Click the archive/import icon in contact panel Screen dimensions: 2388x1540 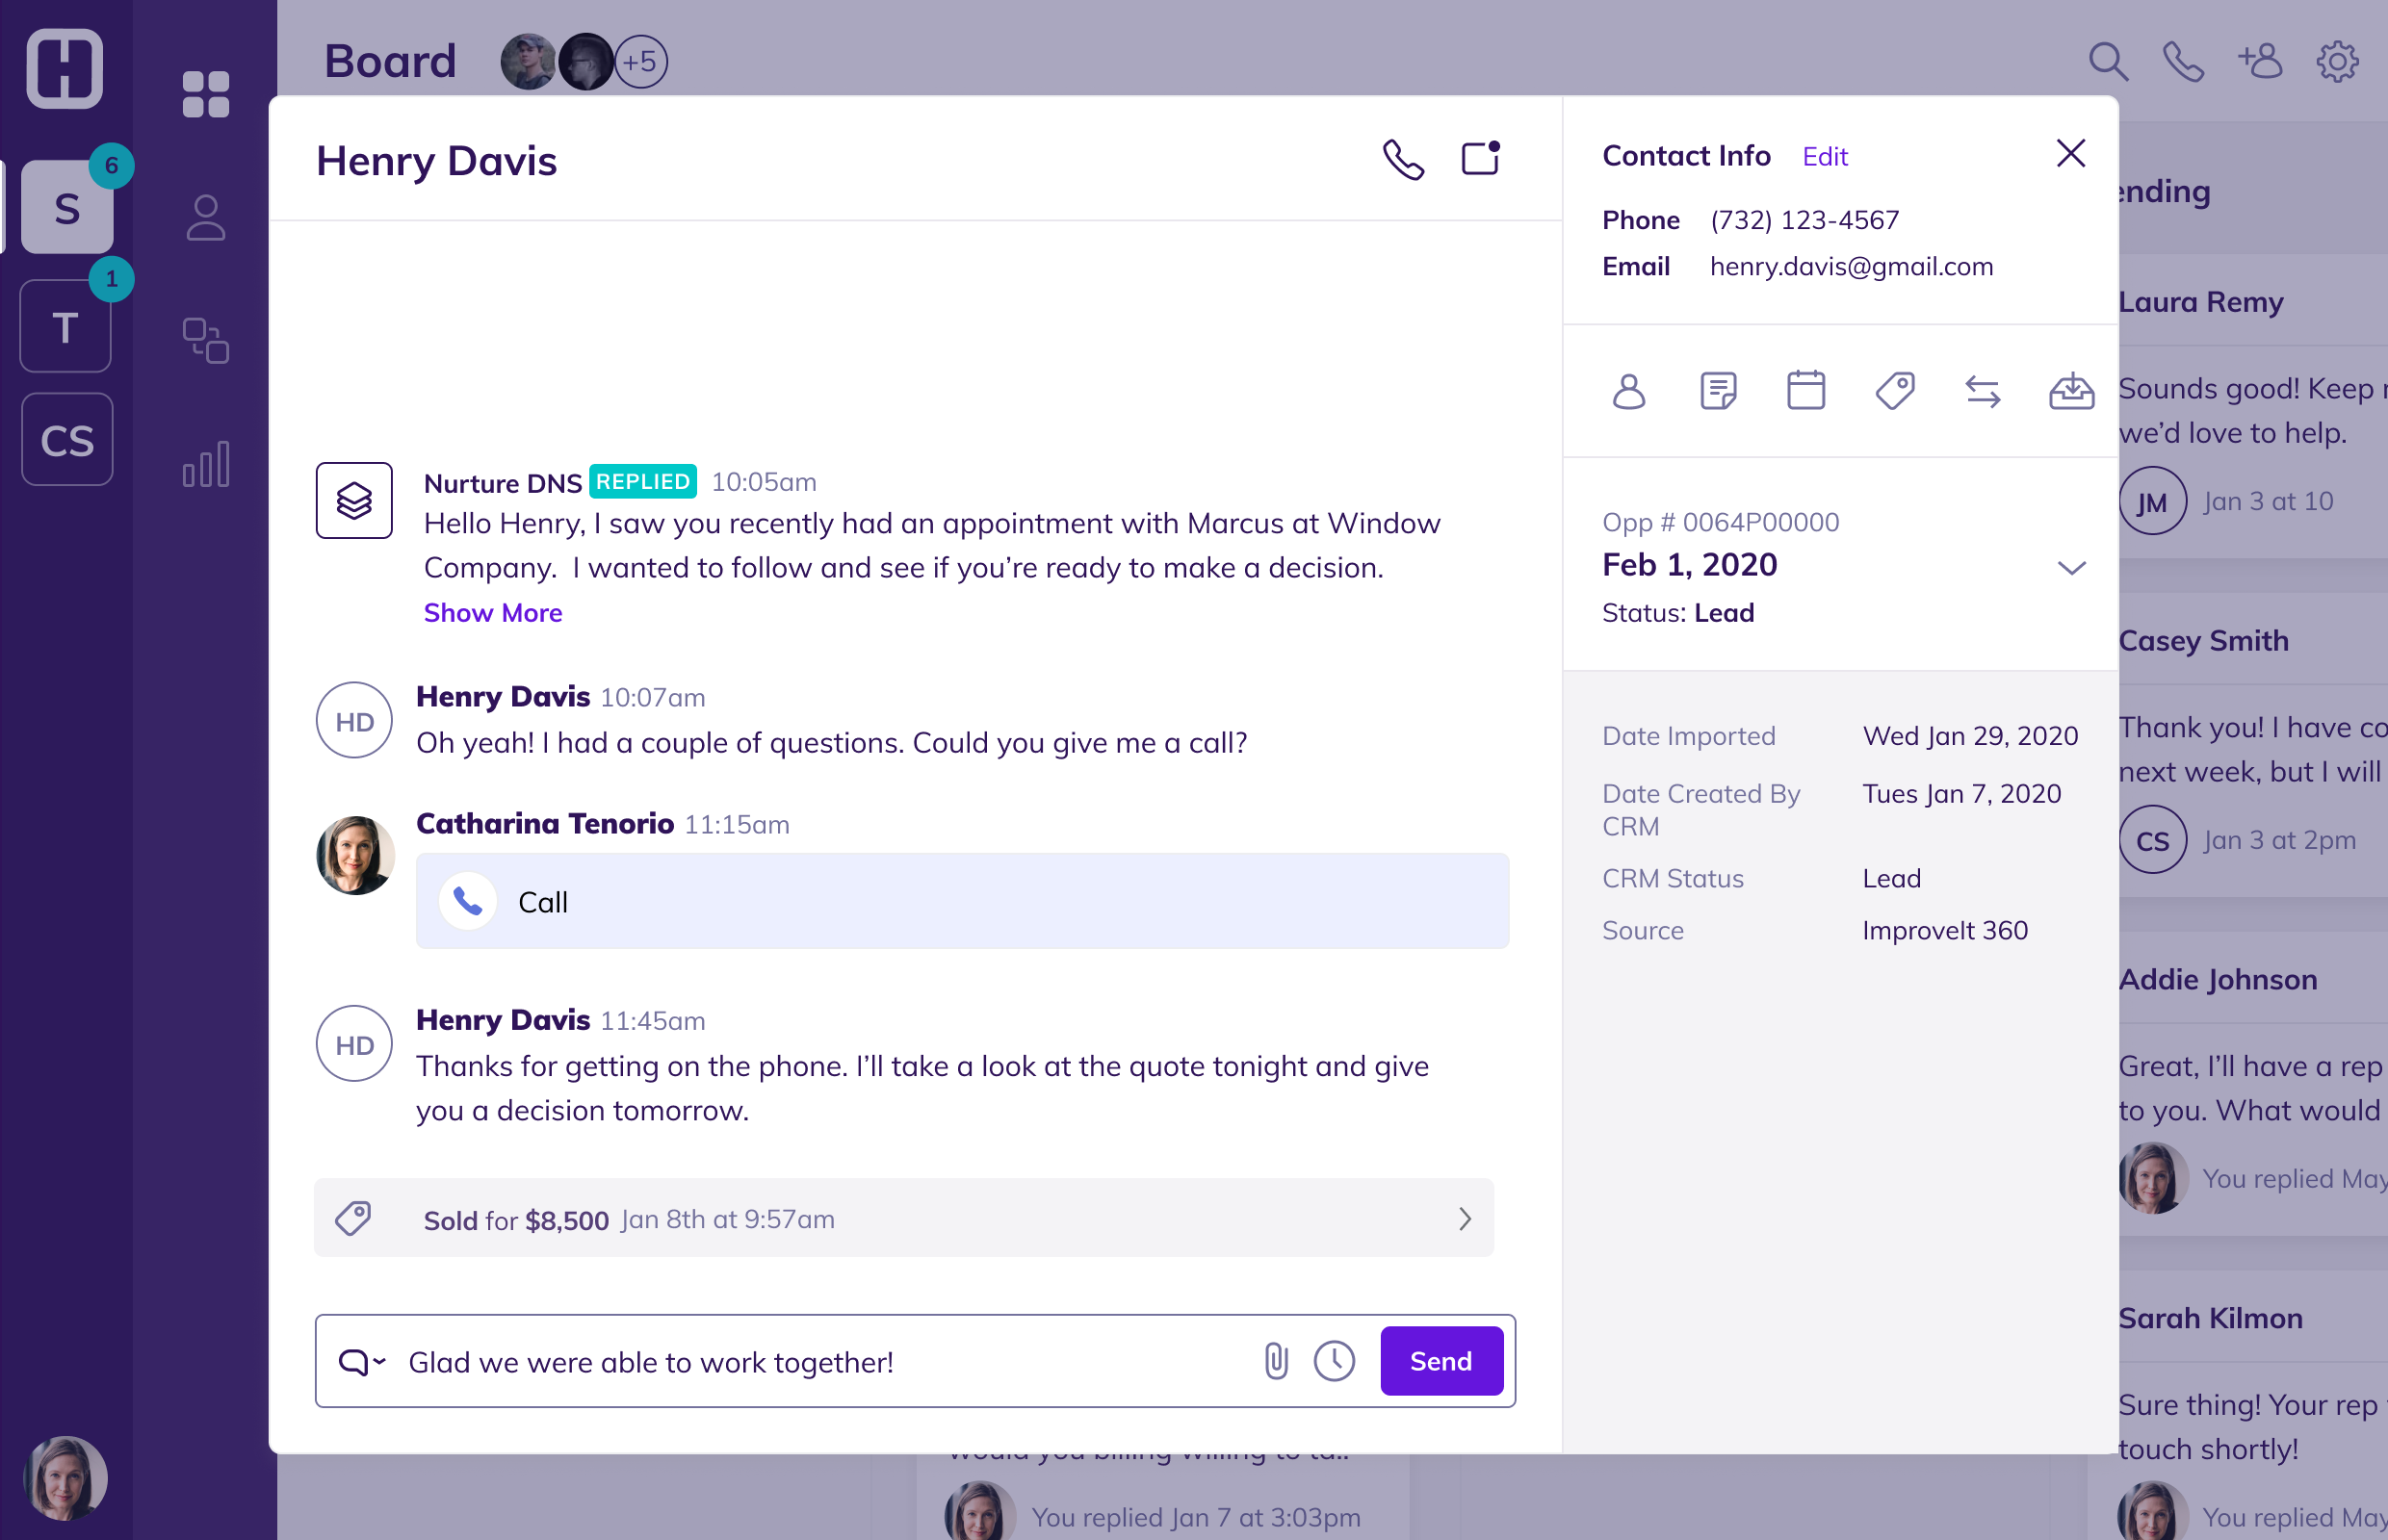coord(2072,391)
